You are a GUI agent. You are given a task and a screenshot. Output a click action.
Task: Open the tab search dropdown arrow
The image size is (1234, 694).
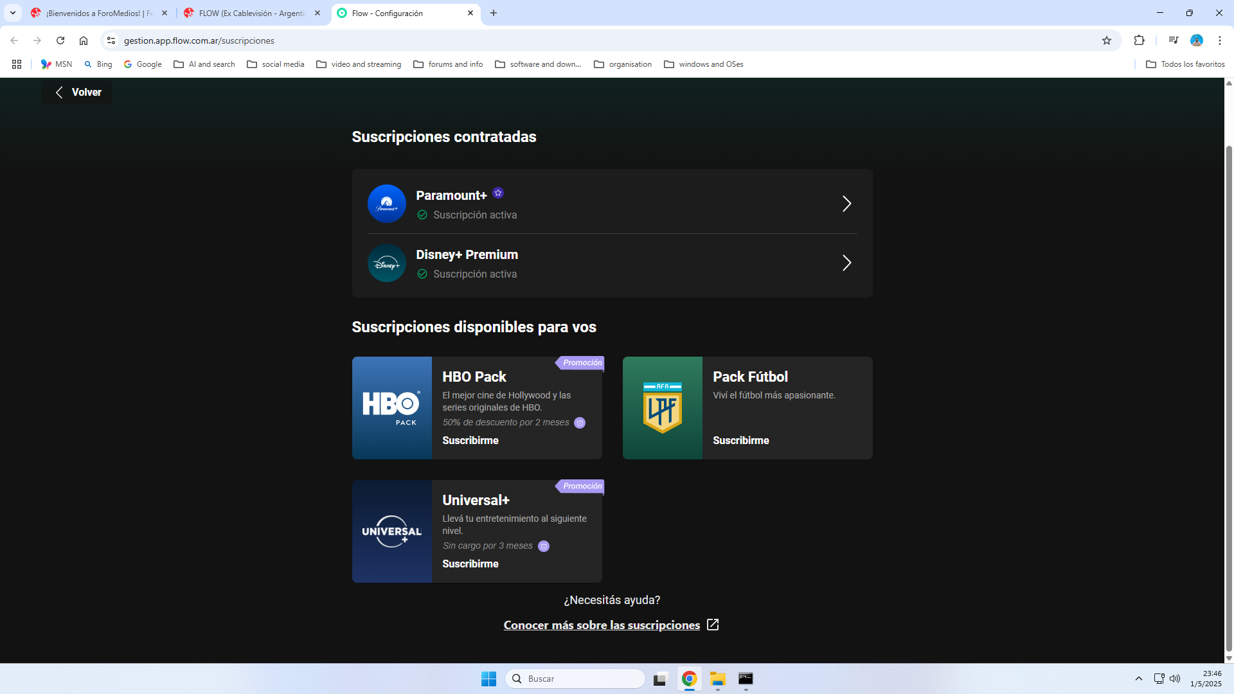[13, 13]
